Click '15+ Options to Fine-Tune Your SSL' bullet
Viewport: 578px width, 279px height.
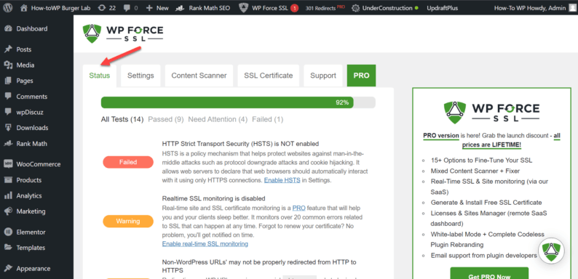coord(481,161)
